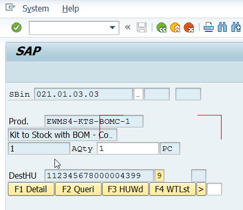Click the quantity field left of AQty
Image resolution: width=243 pixels, height=210 pixels.
tap(39, 148)
